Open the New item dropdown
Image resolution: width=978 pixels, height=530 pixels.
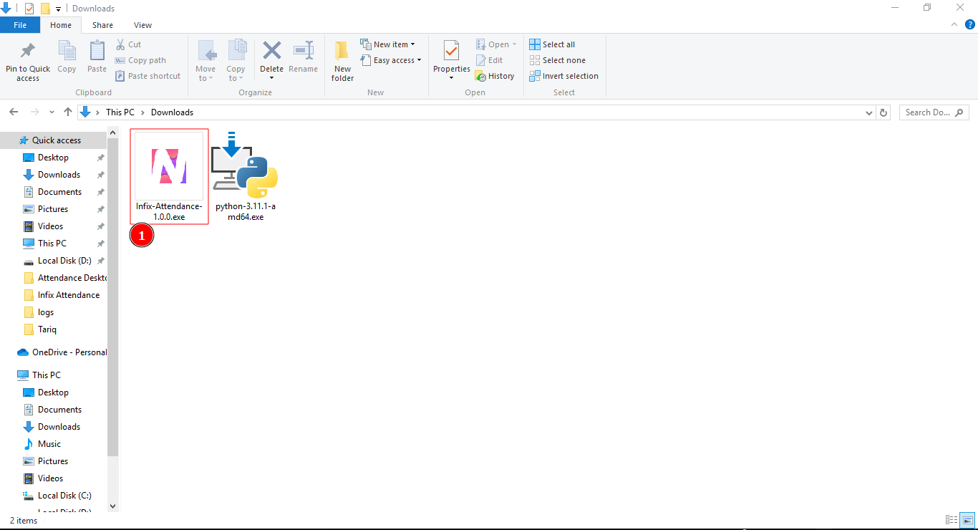387,44
